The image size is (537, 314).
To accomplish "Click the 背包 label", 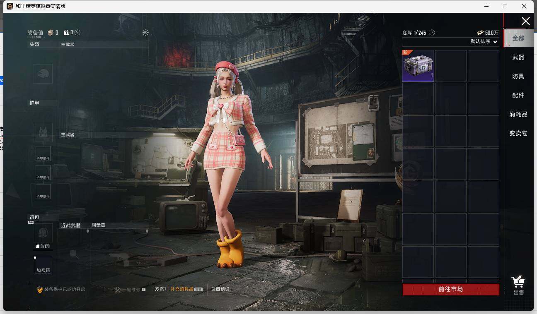I will 34,217.
